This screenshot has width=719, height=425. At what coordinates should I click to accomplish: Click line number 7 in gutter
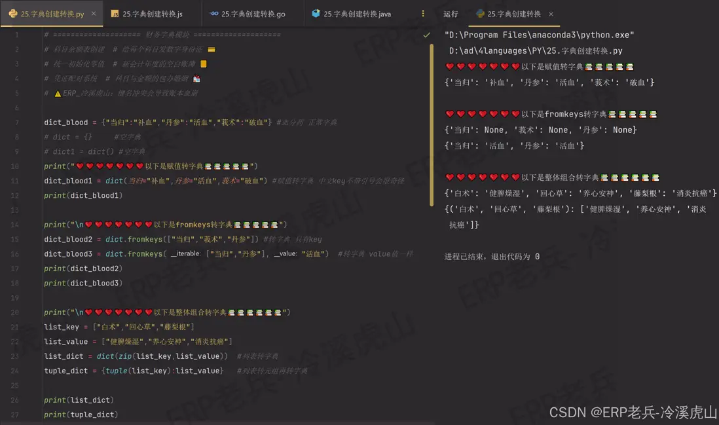click(x=17, y=122)
